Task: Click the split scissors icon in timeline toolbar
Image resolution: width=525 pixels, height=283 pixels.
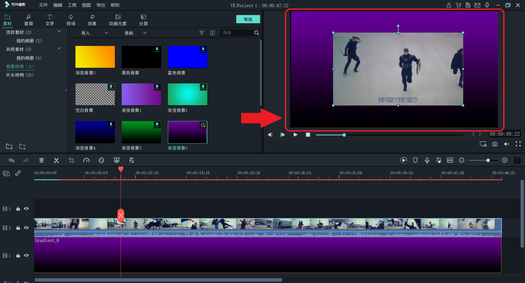Action: point(56,160)
